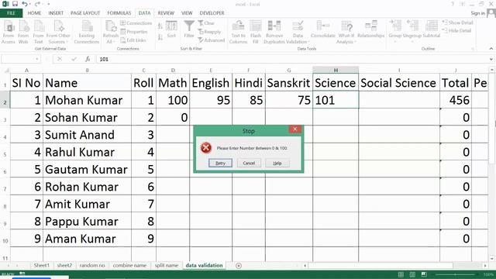Open combine name worksheet tab

click(x=129, y=265)
